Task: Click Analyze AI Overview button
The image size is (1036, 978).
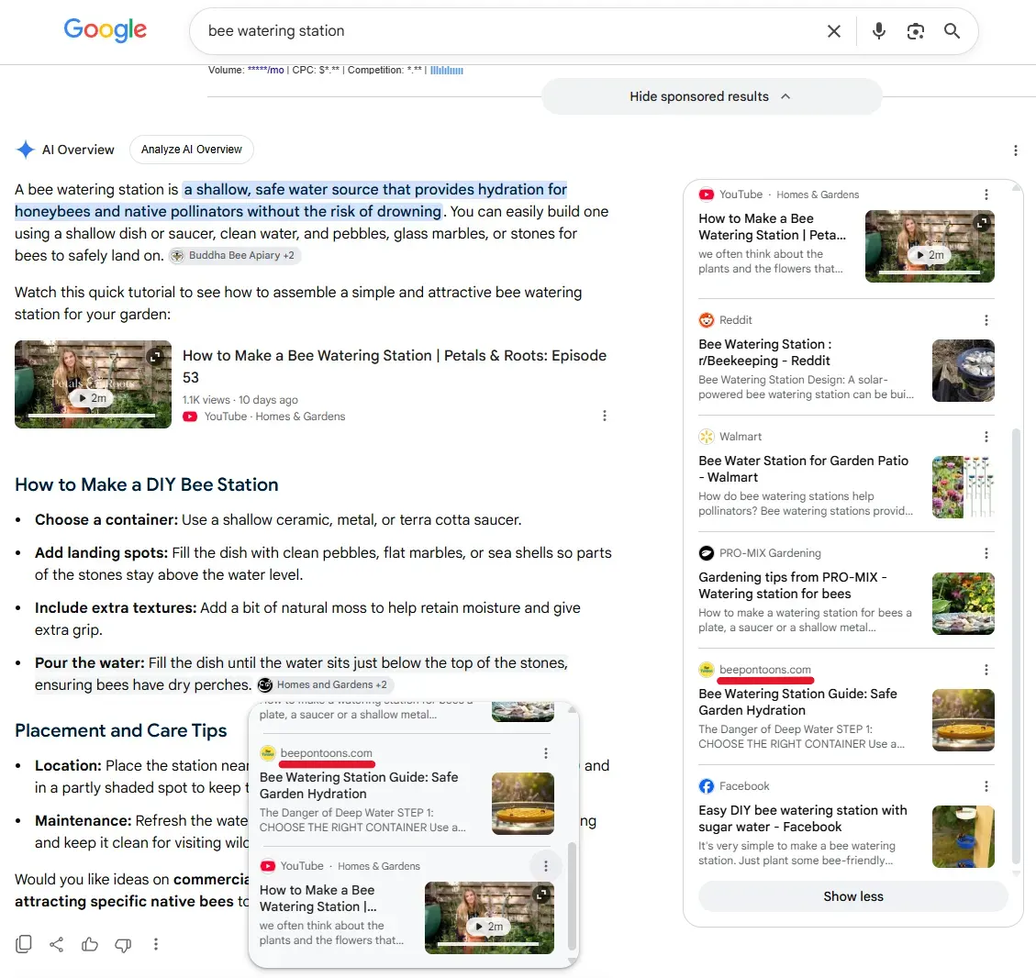Action: (x=192, y=150)
